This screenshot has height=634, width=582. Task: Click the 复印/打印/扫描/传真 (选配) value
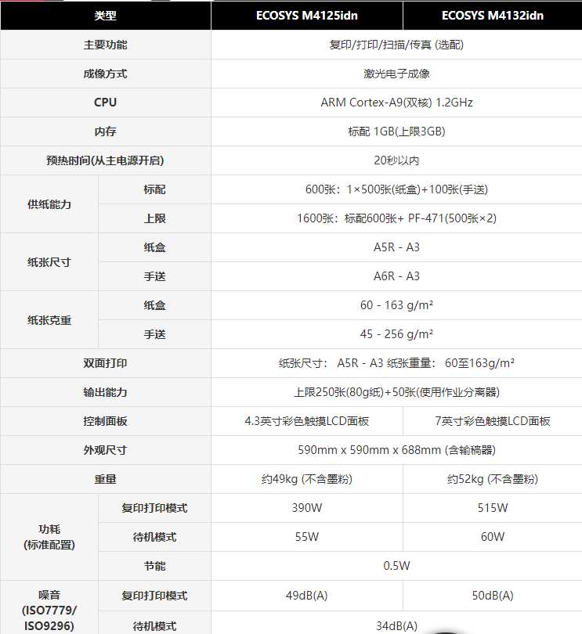tap(396, 45)
